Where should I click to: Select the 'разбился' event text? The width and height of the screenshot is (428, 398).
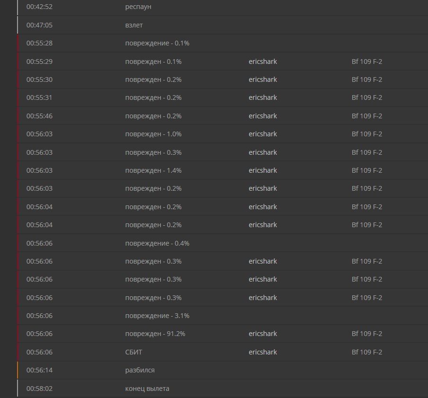[140, 371]
